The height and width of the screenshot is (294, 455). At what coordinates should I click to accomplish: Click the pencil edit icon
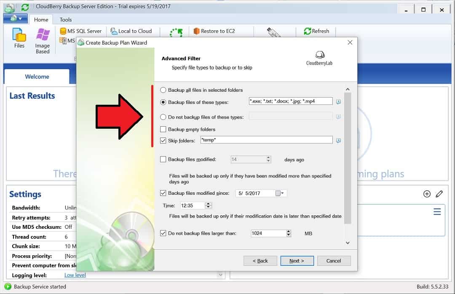(x=439, y=194)
